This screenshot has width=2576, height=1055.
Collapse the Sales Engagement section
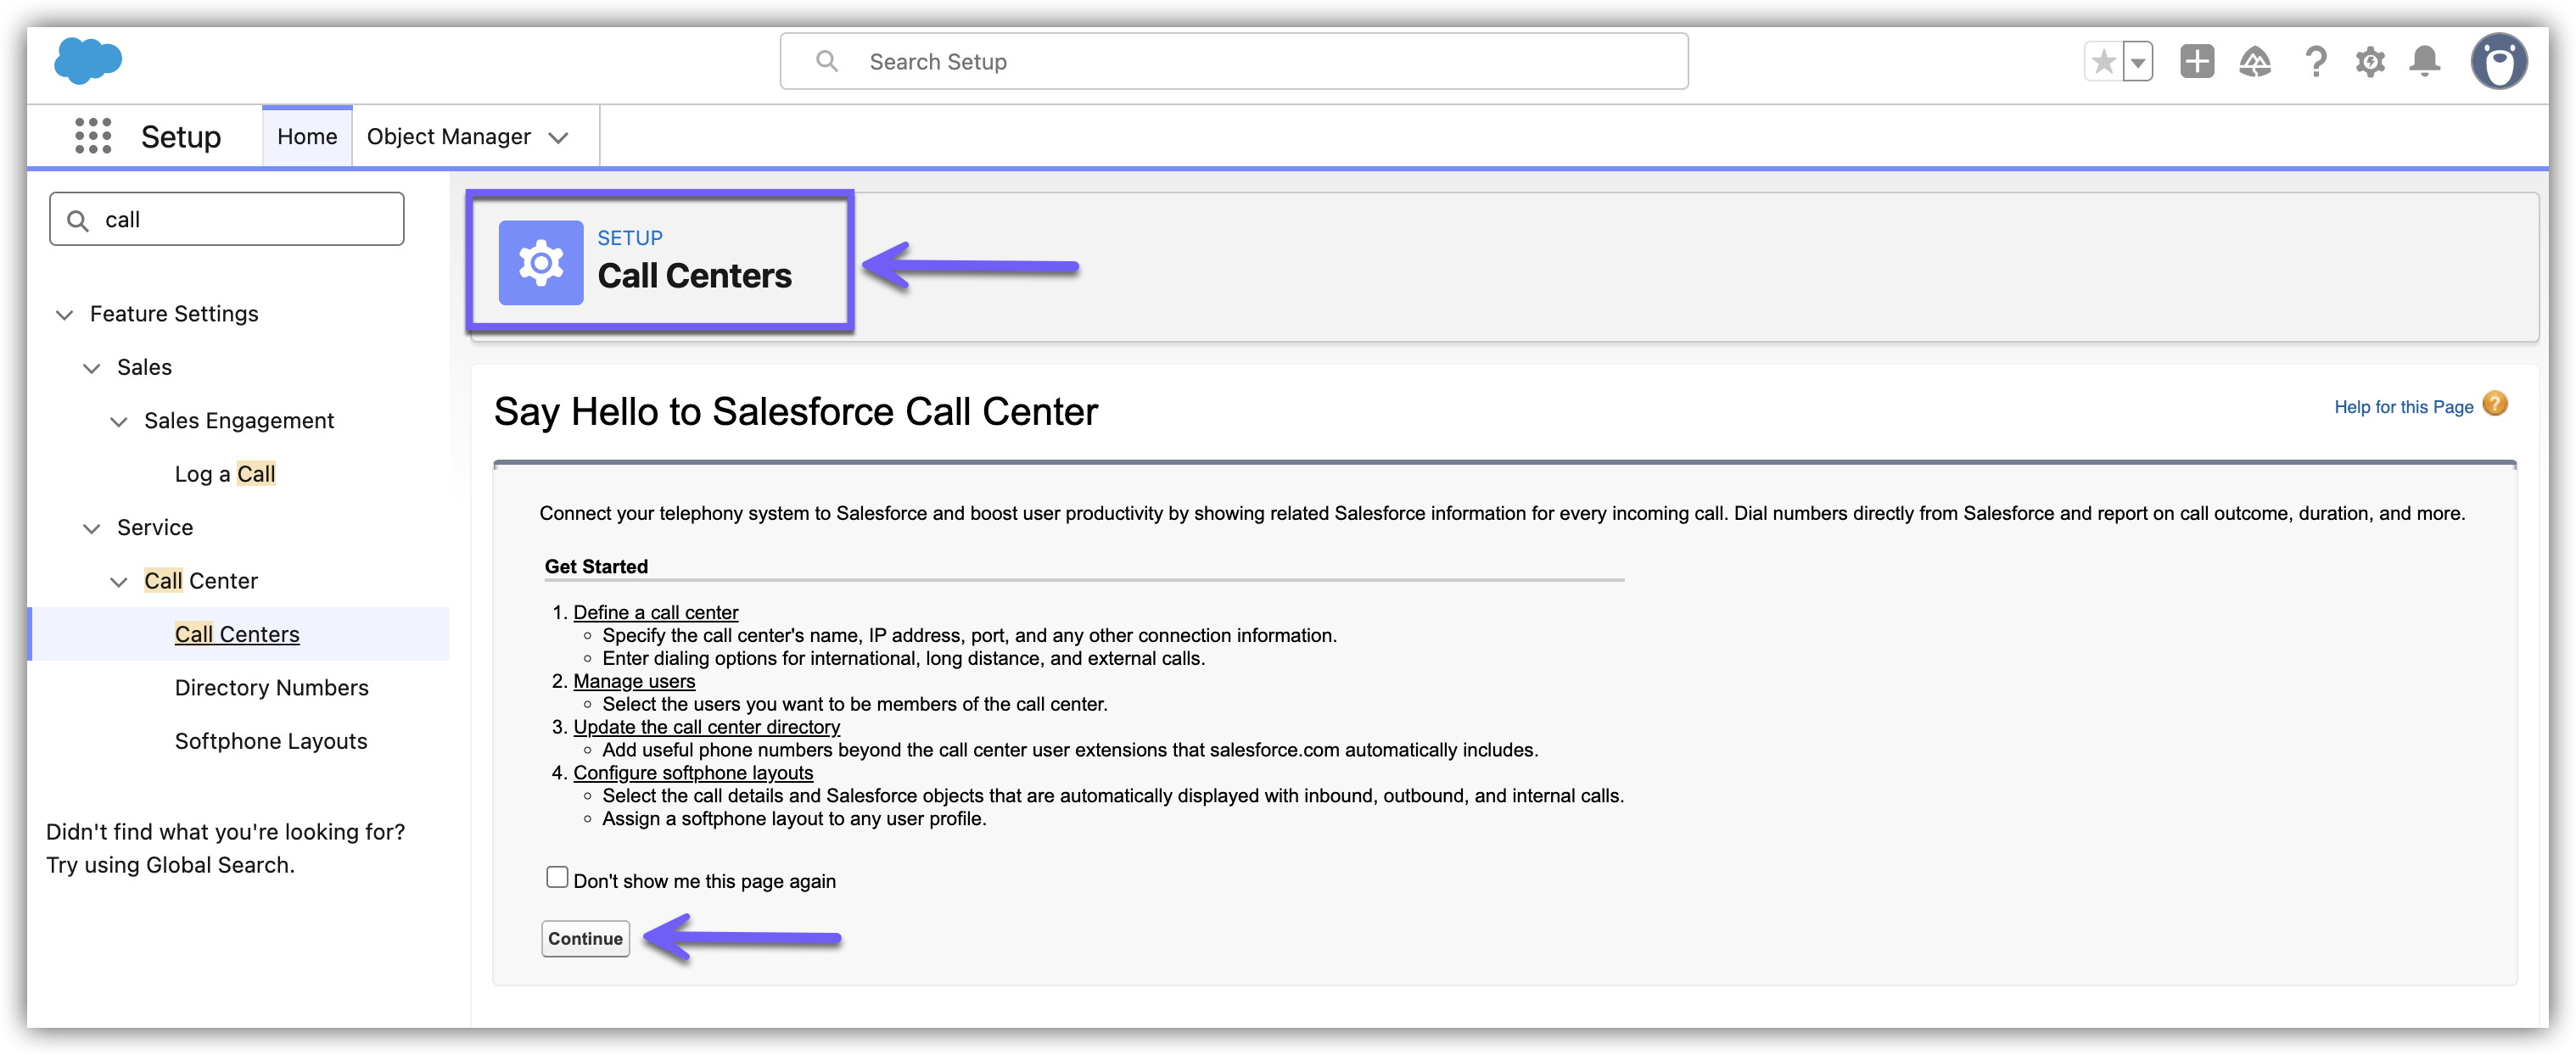119,421
